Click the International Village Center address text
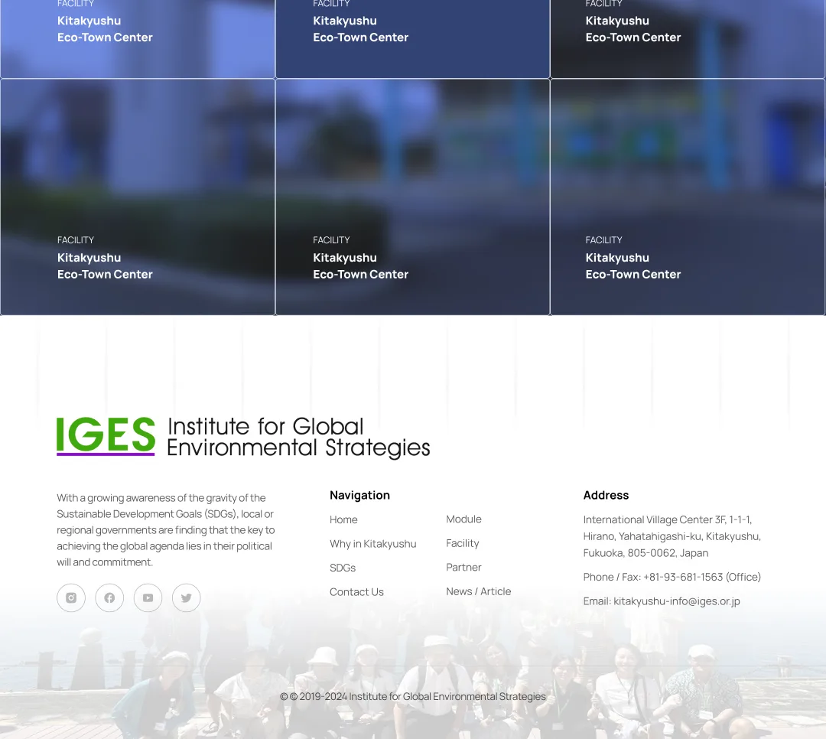Image resolution: width=826 pixels, height=739 pixels. click(672, 536)
